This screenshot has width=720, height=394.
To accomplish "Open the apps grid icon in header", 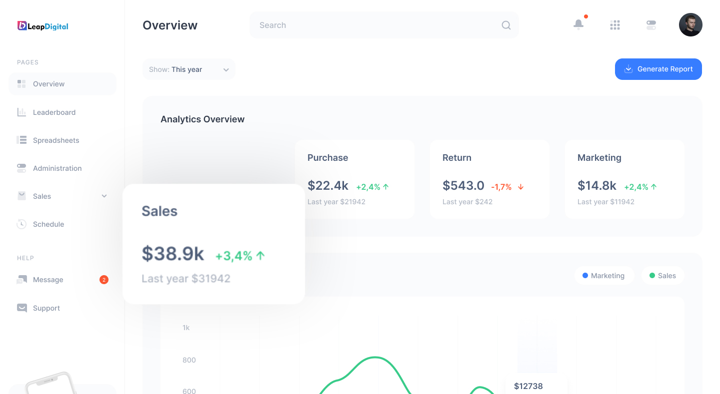I will tap(615, 25).
